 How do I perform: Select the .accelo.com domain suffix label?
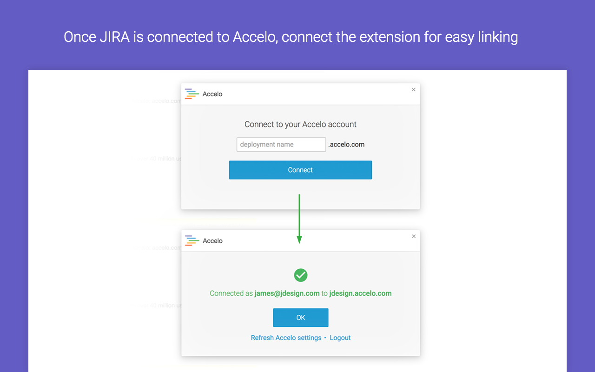tap(346, 144)
